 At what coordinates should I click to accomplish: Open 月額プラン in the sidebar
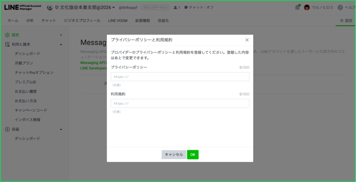(x=24, y=63)
